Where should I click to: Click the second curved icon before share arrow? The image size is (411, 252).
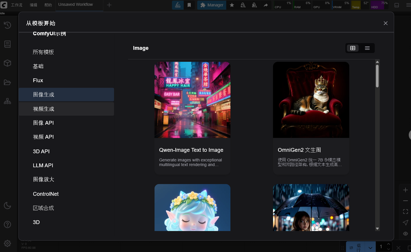[254, 5]
